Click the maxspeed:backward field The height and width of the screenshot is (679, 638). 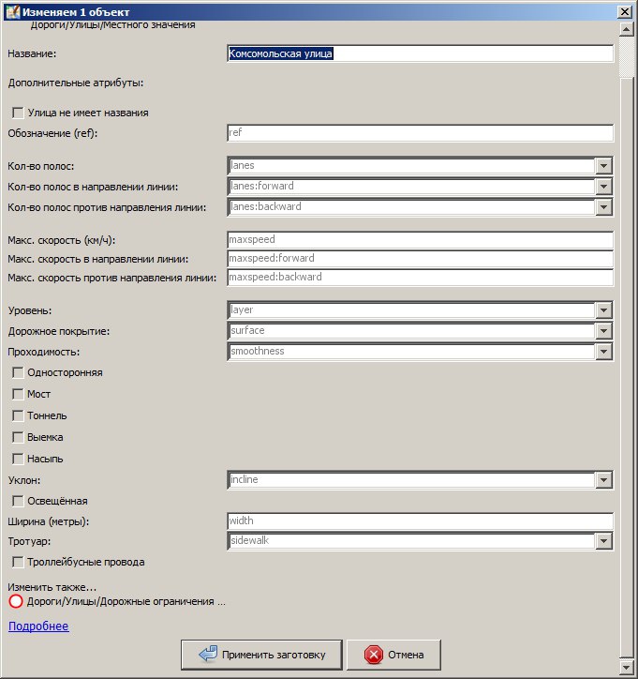420,278
